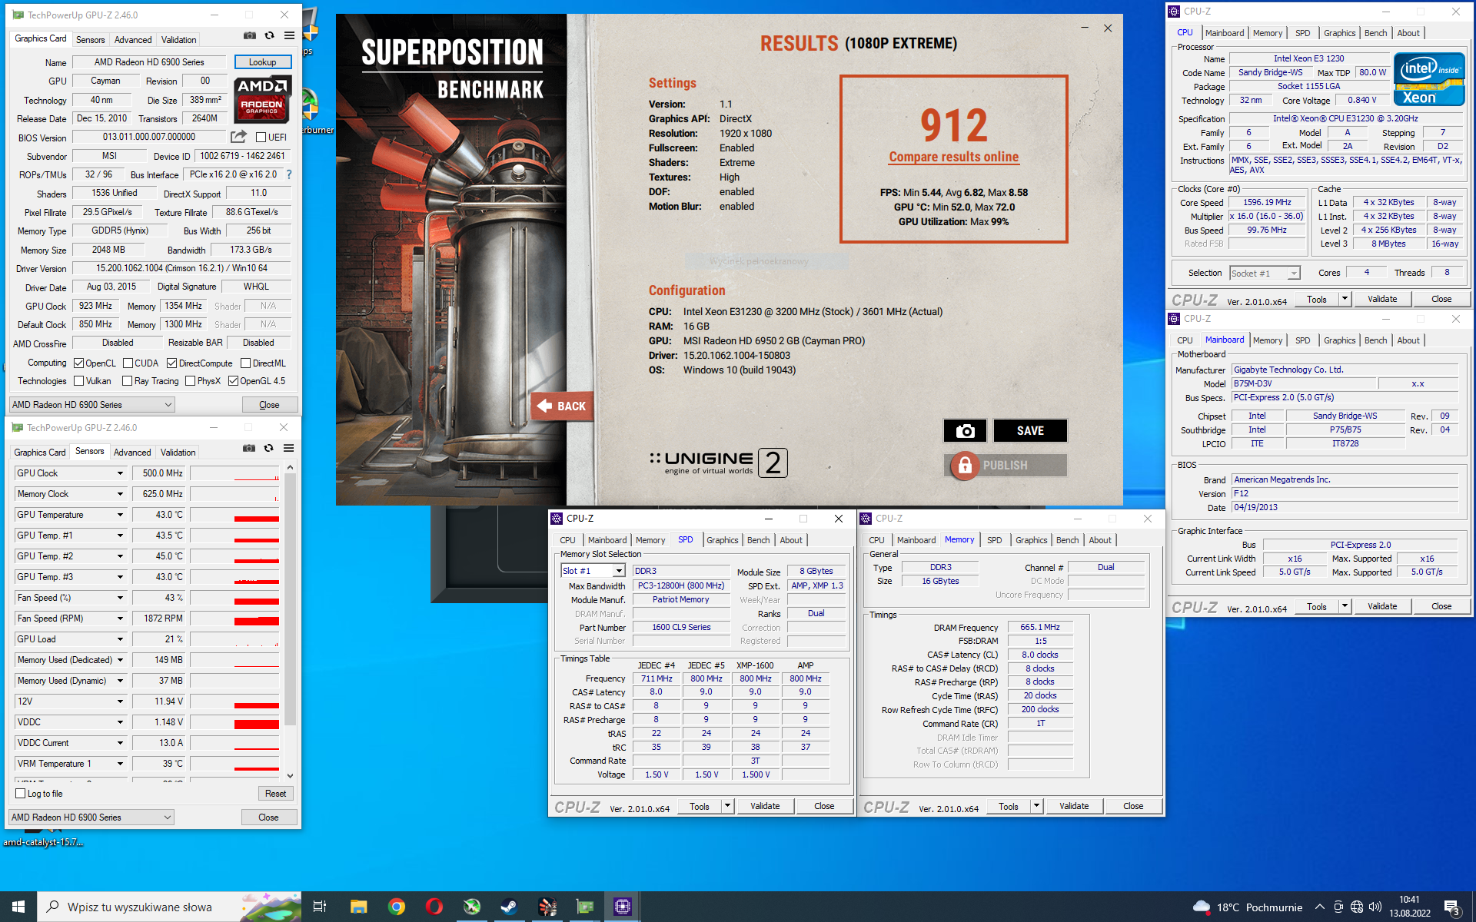
Task: Open File Explorer from the taskbar
Action: (358, 907)
